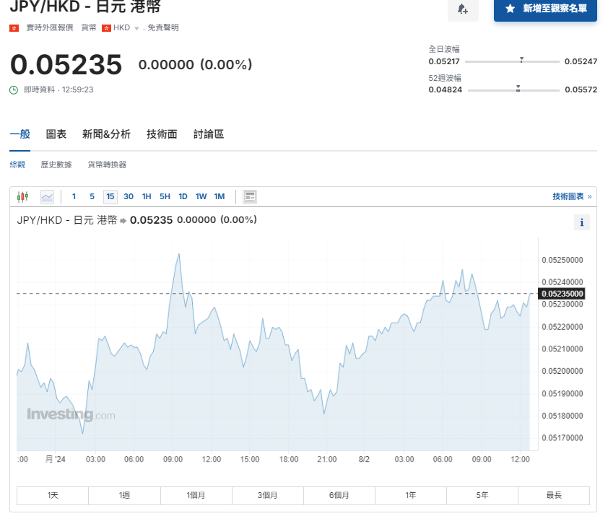This screenshot has height=529, width=608.
Task: Click the 新增至觀察名單 button
Action: [x=546, y=11]
